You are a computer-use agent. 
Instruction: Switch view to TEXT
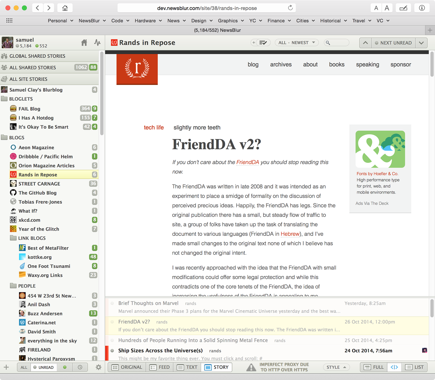(187, 367)
